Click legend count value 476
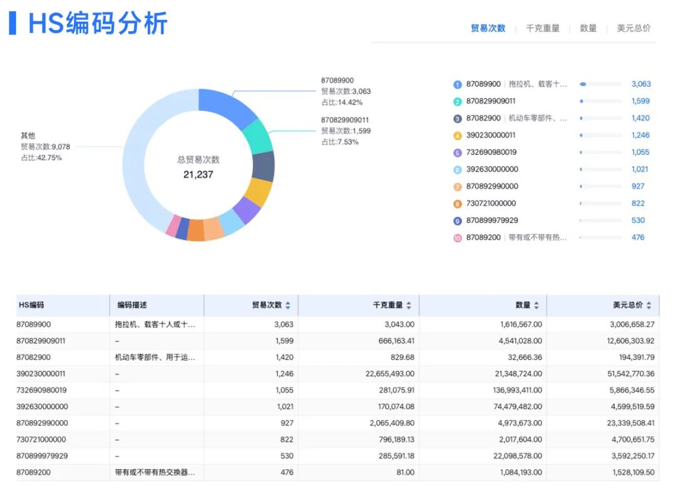Viewport: 676px width, 489px height. pyautogui.click(x=638, y=237)
